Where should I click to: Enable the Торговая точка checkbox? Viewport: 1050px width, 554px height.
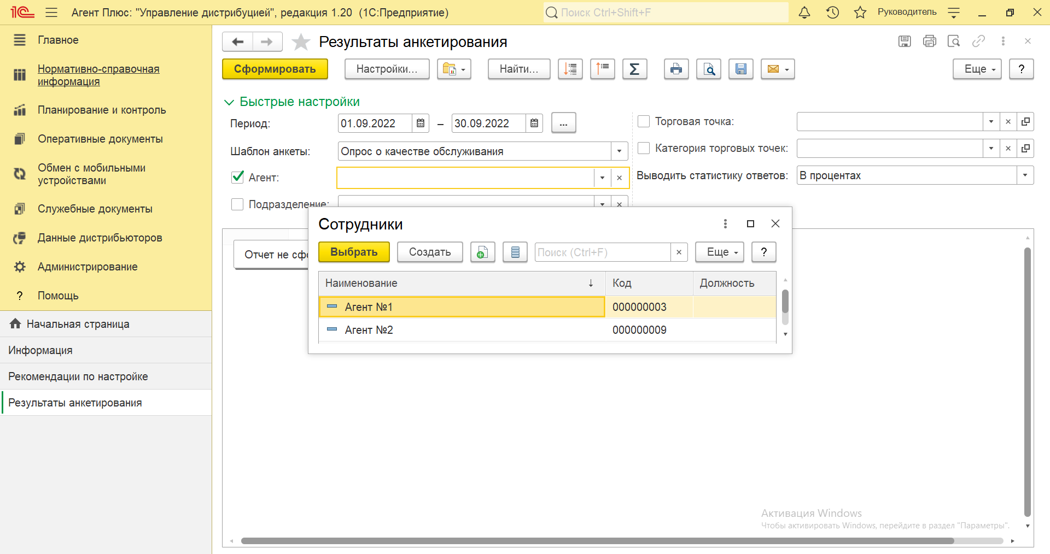(x=644, y=121)
